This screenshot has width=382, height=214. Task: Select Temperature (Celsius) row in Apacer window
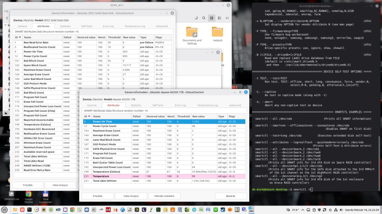[164, 172]
